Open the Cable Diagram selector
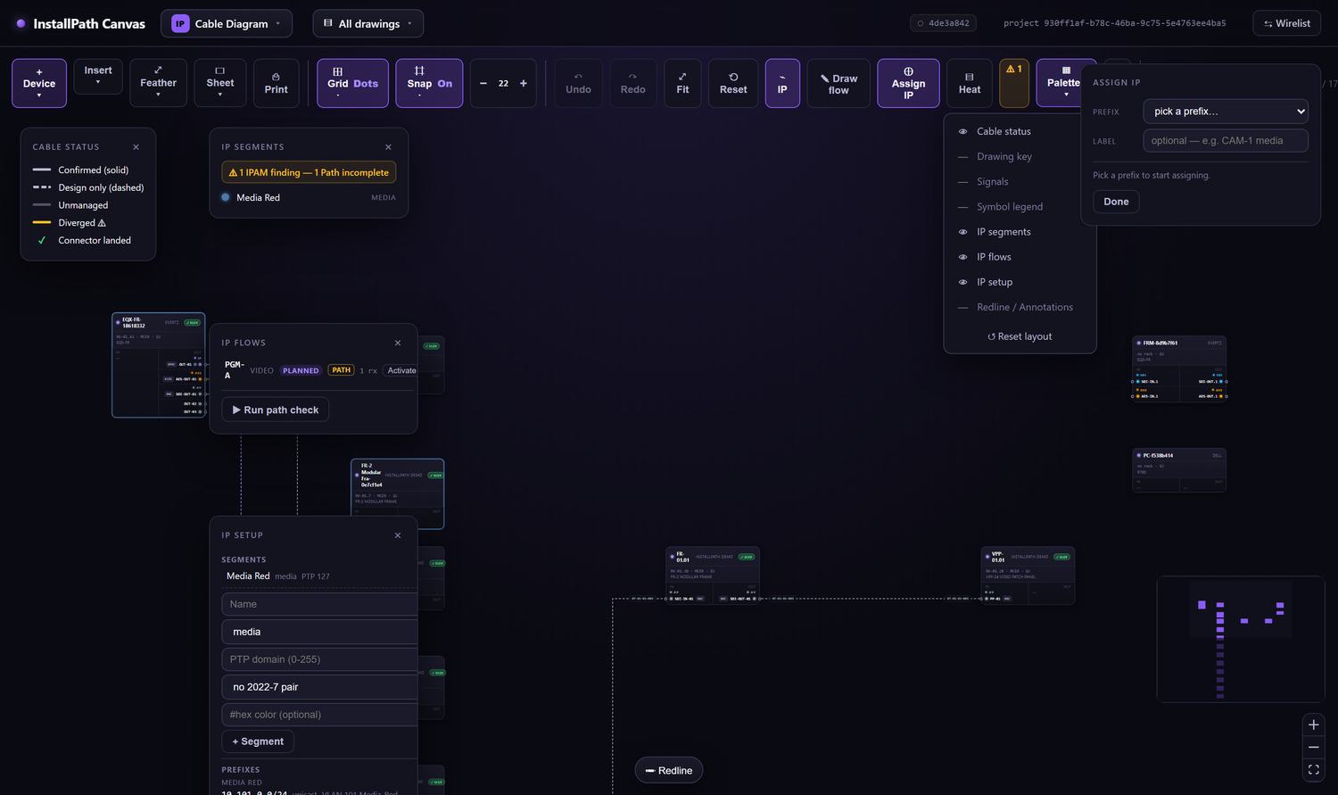This screenshot has height=795, width=1338. coord(227,23)
